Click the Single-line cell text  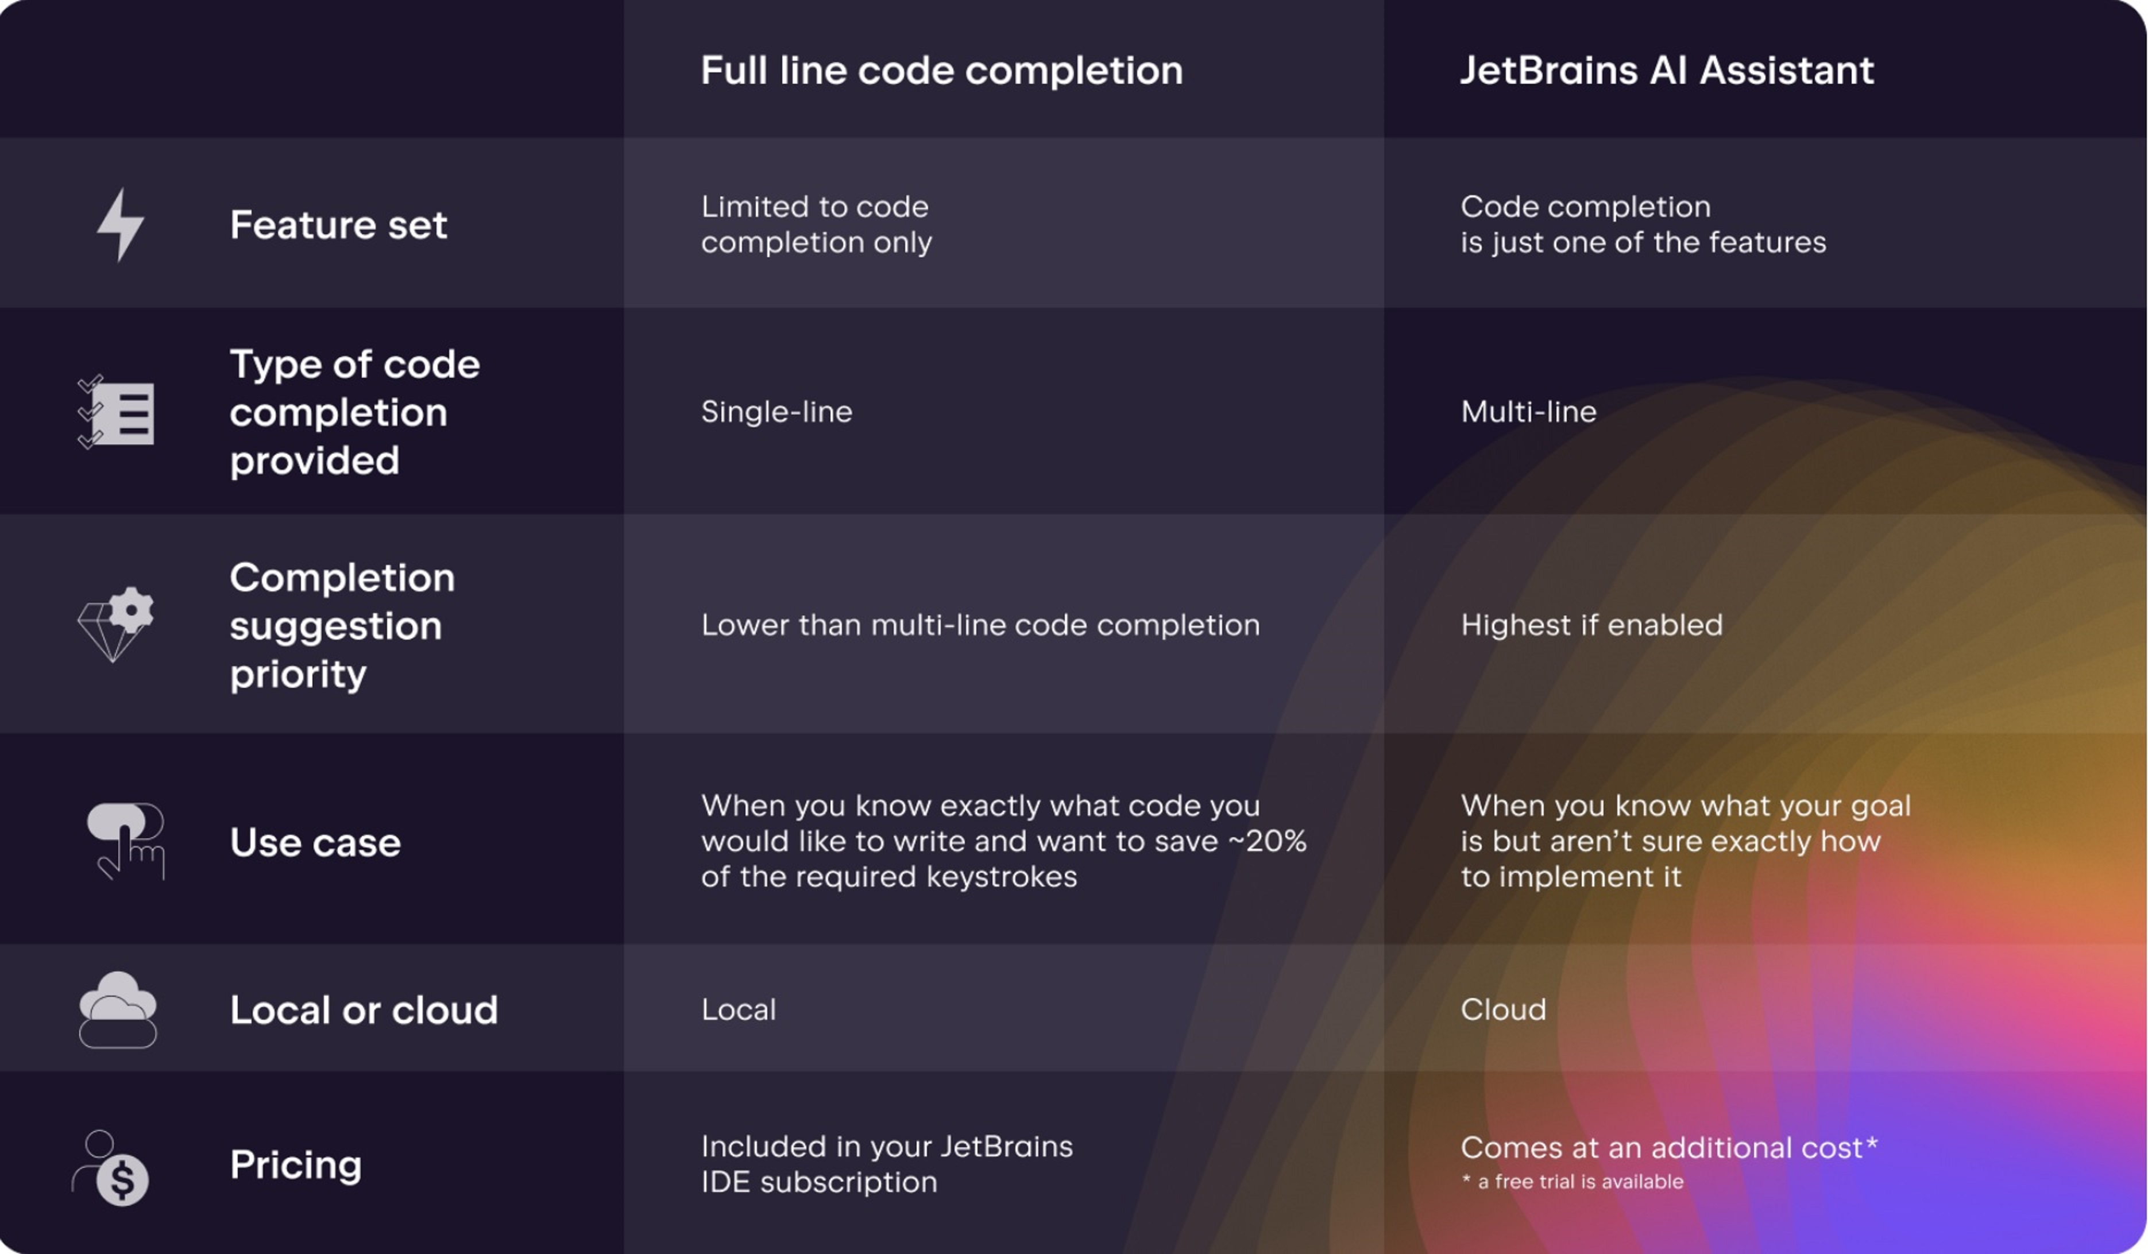(776, 412)
